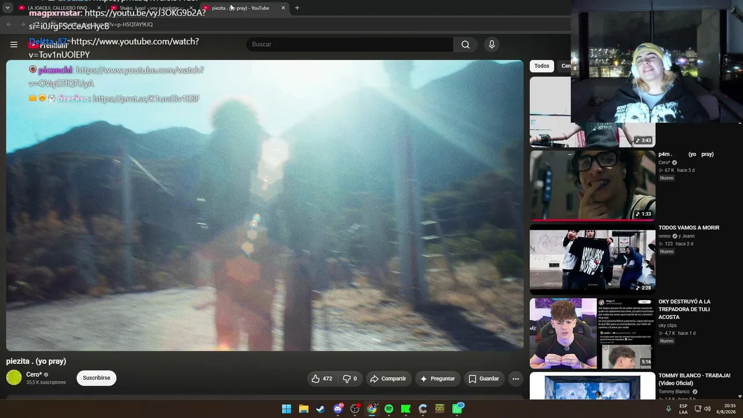Open Discord from the taskbar
The height and width of the screenshot is (418, 743).
pos(338,409)
